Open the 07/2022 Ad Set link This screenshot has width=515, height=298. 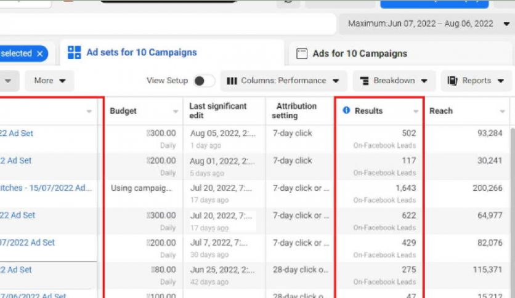click(x=27, y=243)
